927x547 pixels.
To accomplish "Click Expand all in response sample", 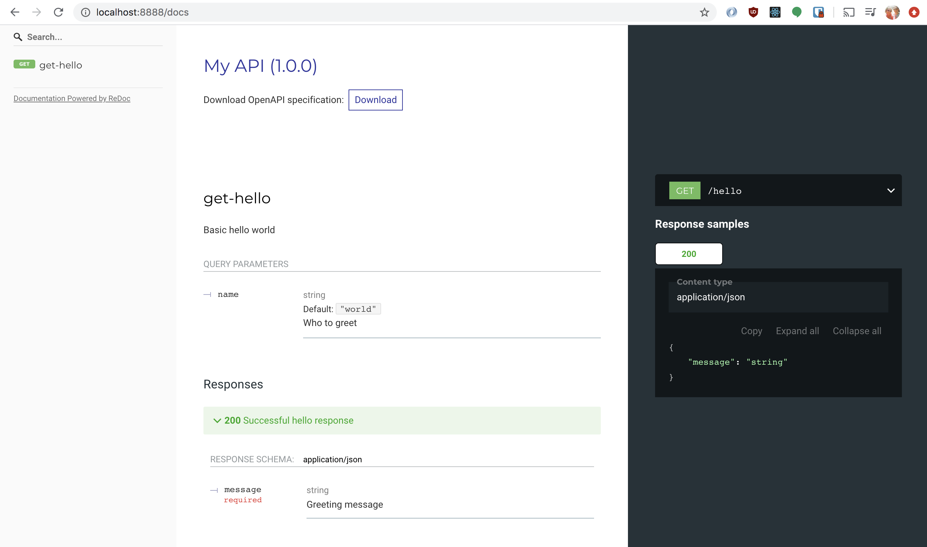I will (797, 331).
